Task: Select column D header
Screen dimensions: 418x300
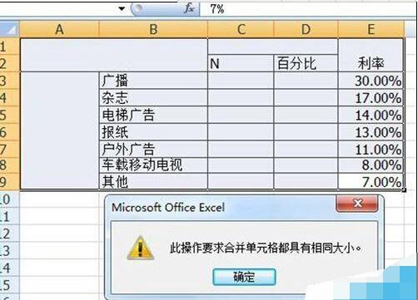Action: point(306,29)
